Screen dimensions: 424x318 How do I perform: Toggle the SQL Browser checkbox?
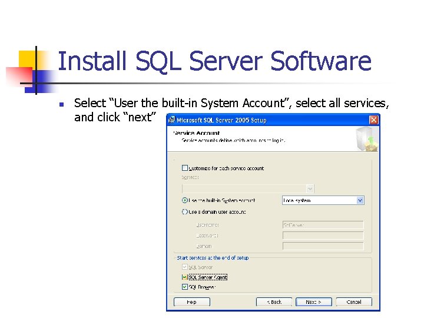[x=185, y=287]
